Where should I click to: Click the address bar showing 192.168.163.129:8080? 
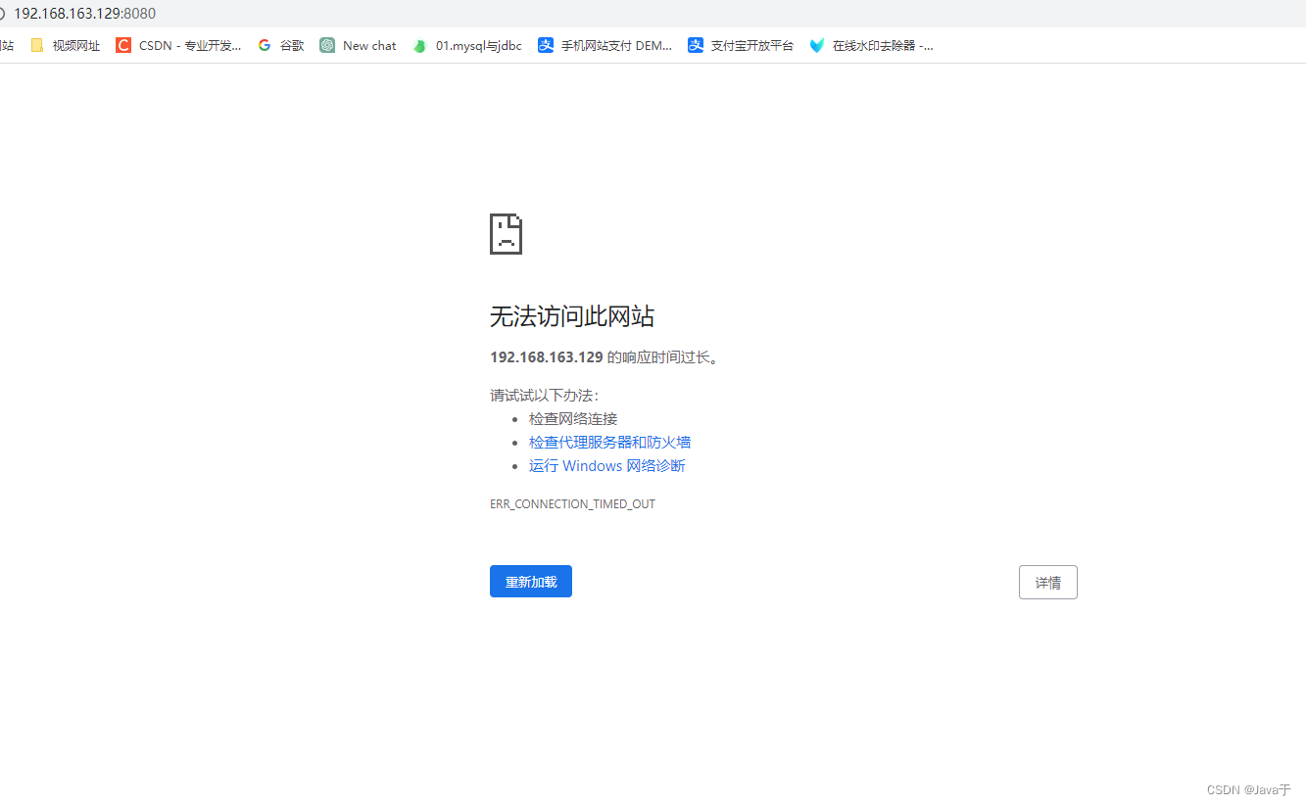tap(82, 14)
